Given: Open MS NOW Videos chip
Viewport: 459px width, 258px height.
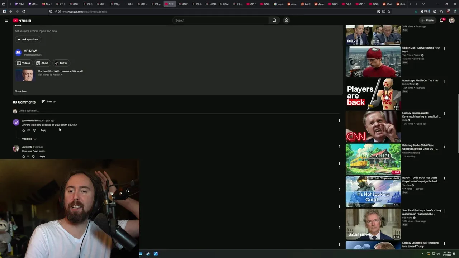Looking at the screenshot, I should click(x=24, y=63).
